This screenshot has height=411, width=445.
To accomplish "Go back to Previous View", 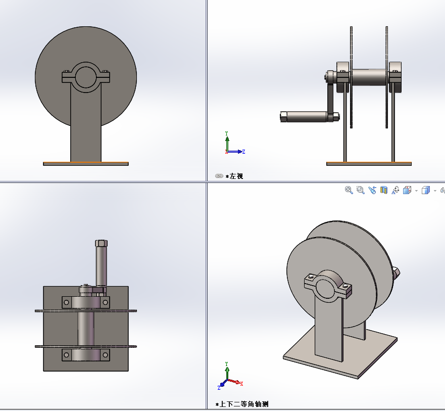I will pyautogui.click(x=372, y=190).
